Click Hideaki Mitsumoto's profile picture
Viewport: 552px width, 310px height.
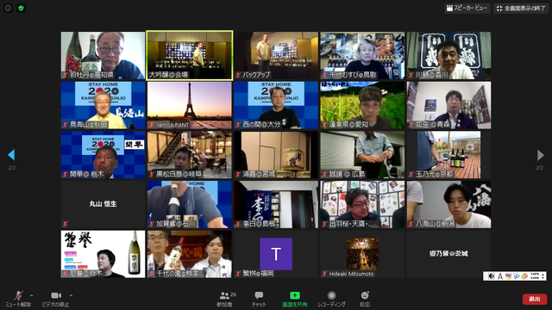tap(362, 254)
